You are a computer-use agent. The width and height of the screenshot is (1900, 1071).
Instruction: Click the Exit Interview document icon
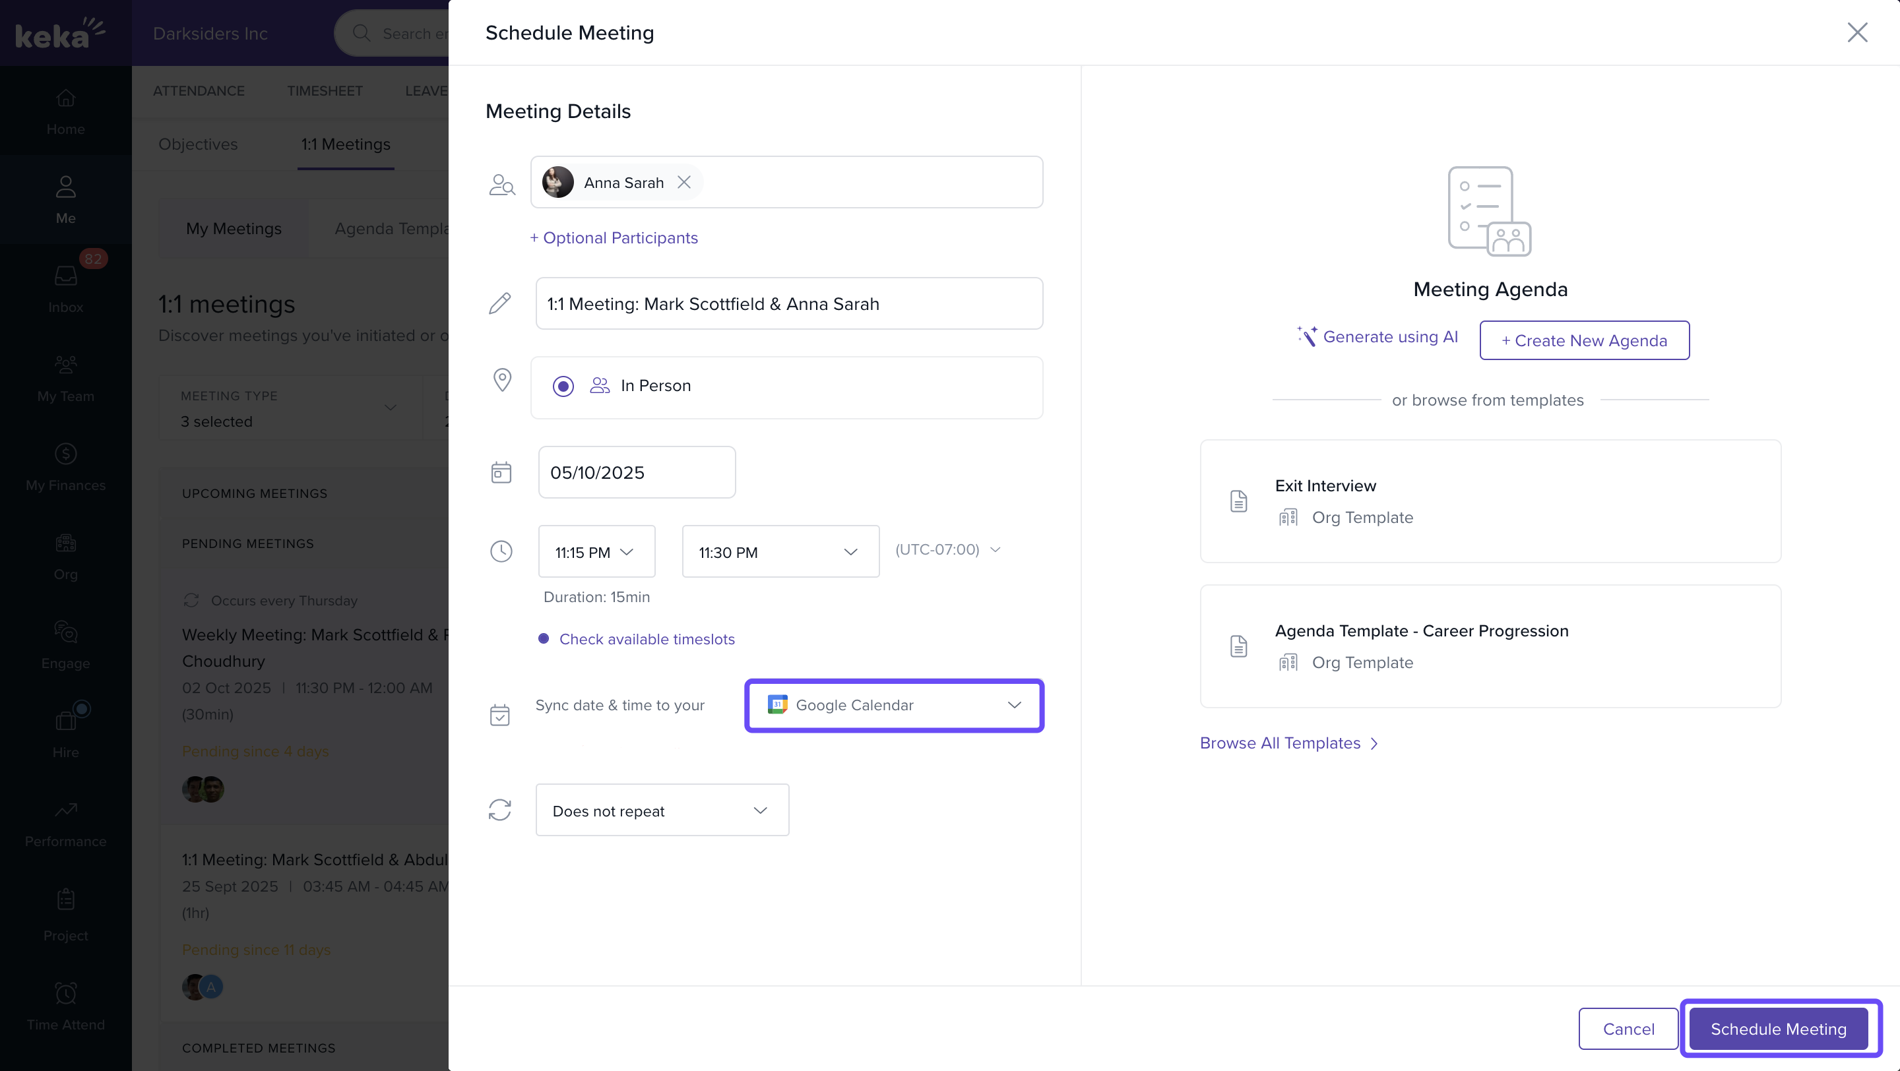tap(1238, 501)
